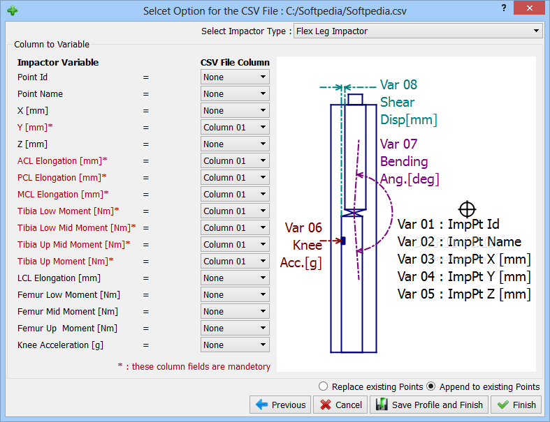Open the X [mm] column dropdown
This screenshot has width=550, height=422.
click(x=235, y=111)
